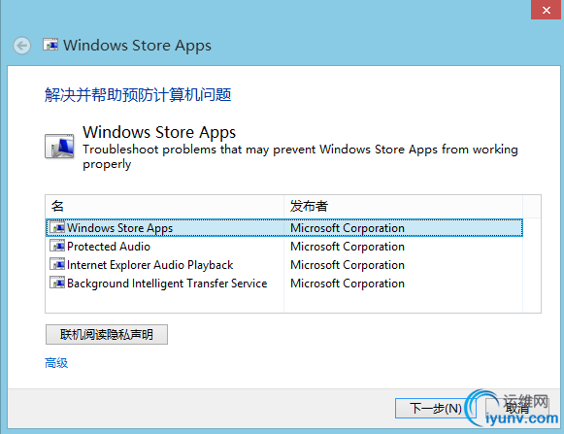Viewport: 564px width, 434px height.
Task: Select Windows Store Apps in the list
Action: click(x=284, y=228)
